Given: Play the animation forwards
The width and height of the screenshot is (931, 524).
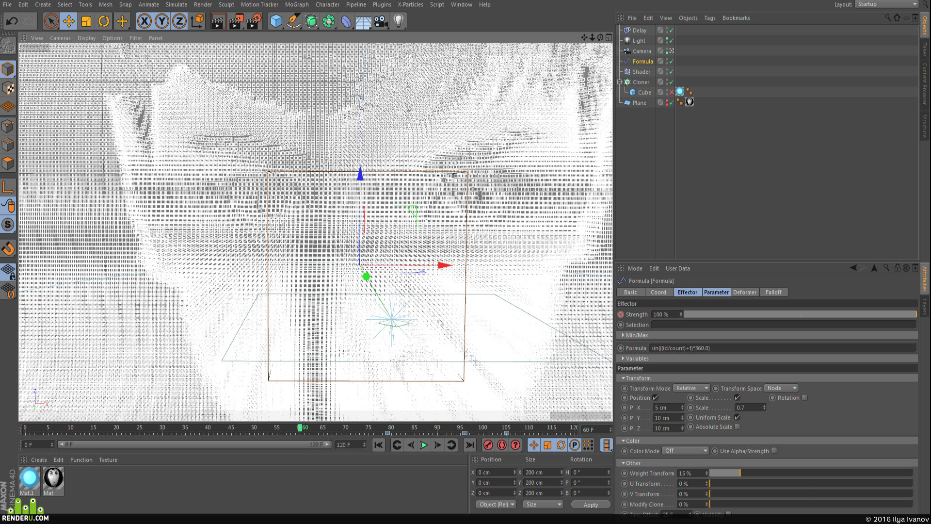Looking at the screenshot, I should [424, 445].
